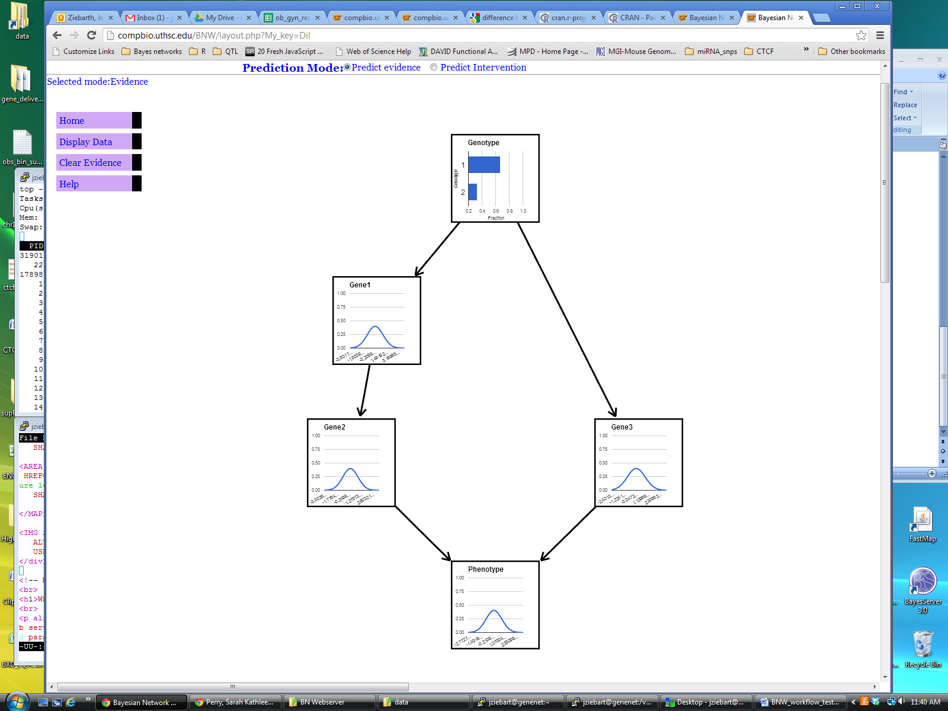Click the Clear Evidence link
The width and height of the screenshot is (948, 711).
(90, 163)
